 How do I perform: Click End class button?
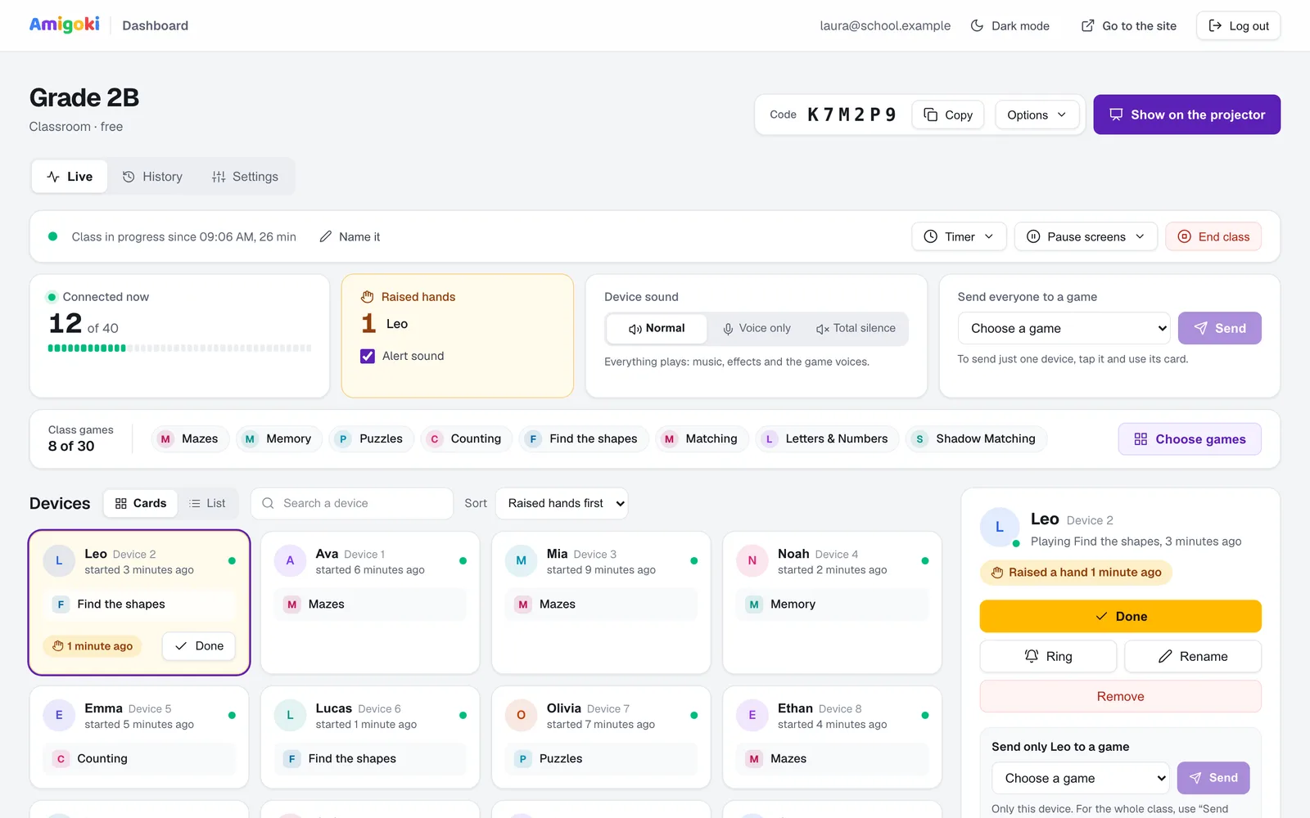click(1213, 236)
